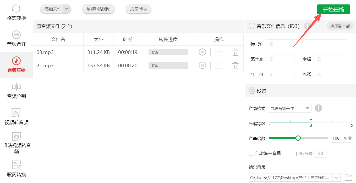Switch to 音频合并 in the sidebar
This screenshot has height=183, width=356.
tap(16, 39)
